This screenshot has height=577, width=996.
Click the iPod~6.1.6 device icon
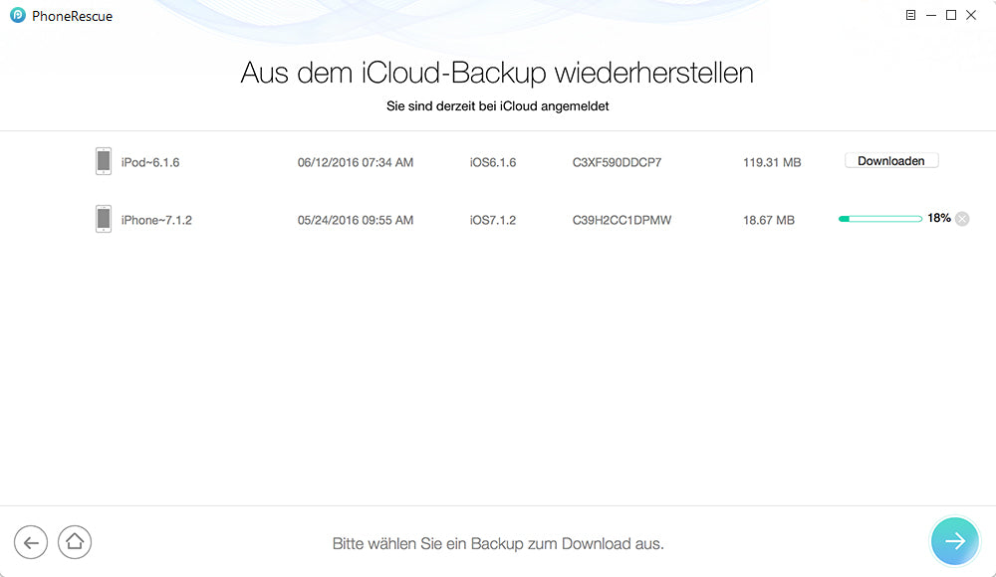tap(103, 161)
